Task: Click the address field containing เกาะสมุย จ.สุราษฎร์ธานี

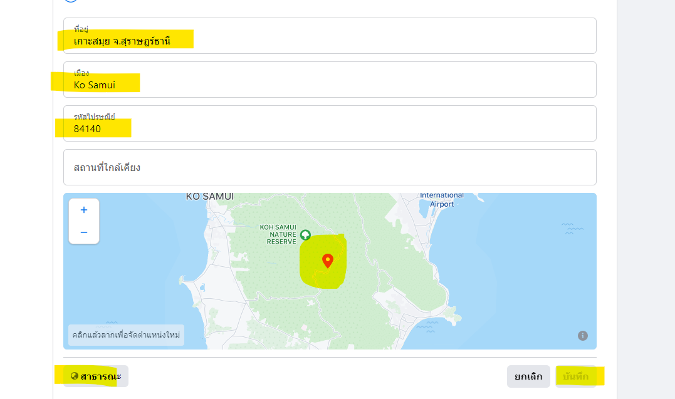Action: [x=330, y=36]
